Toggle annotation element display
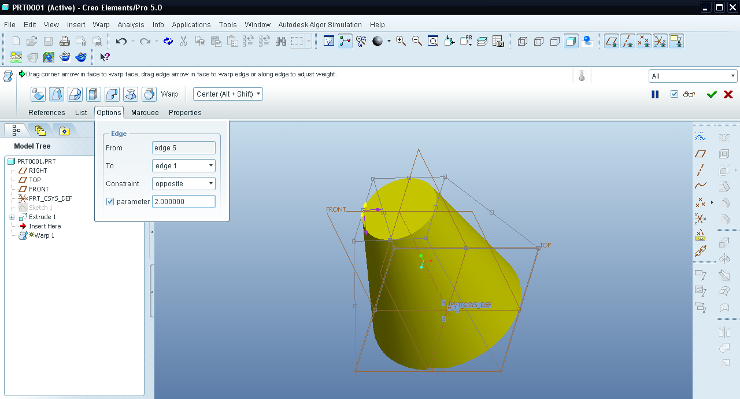This screenshot has width=740, height=399. (x=676, y=41)
